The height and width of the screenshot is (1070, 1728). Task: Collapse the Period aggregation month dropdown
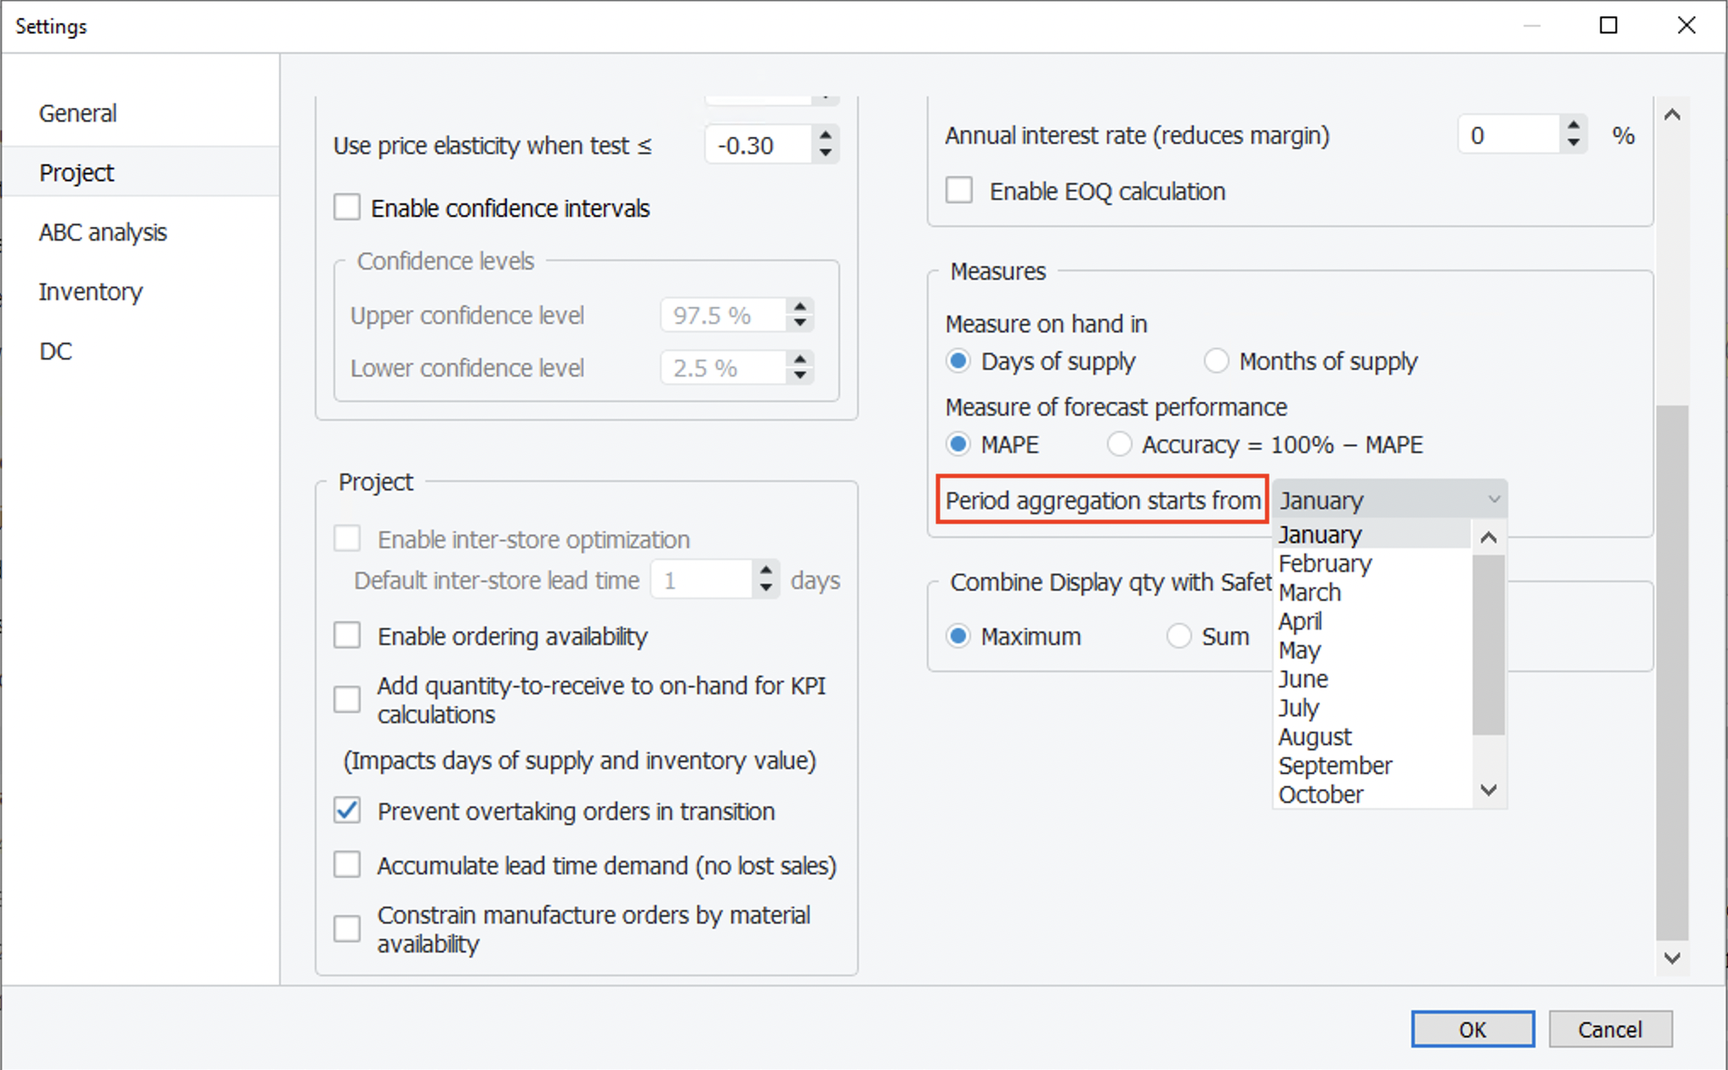click(1492, 500)
